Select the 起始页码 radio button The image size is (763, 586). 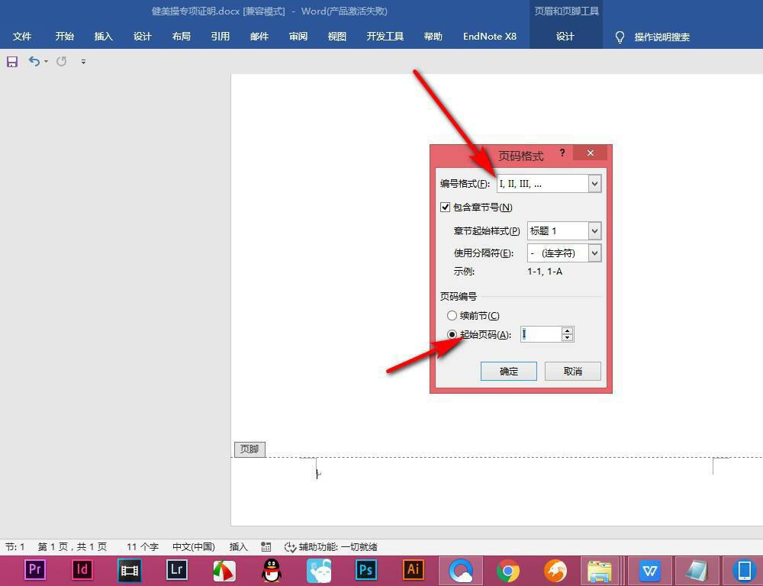point(452,333)
